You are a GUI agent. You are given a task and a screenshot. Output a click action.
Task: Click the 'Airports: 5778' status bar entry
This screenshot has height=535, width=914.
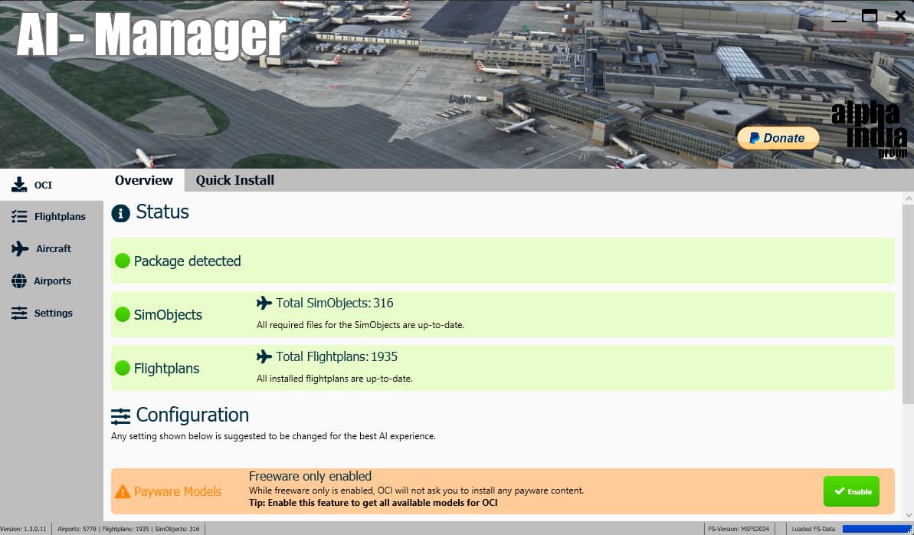77,529
